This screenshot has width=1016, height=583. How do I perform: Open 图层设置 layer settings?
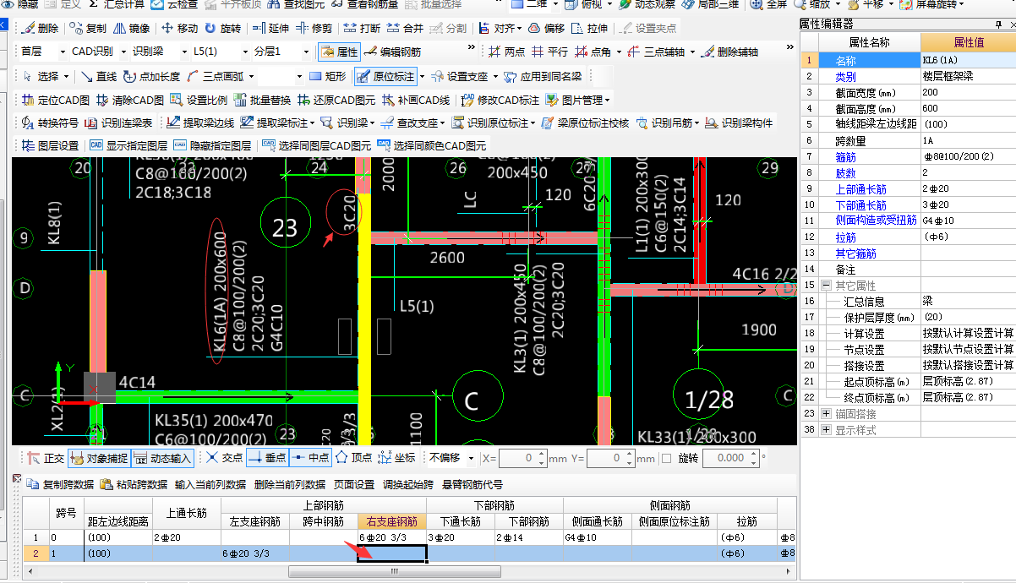pyautogui.click(x=50, y=145)
